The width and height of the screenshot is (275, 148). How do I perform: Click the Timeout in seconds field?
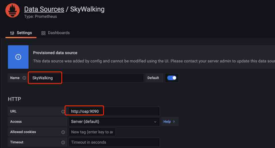click(x=114, y=142)
